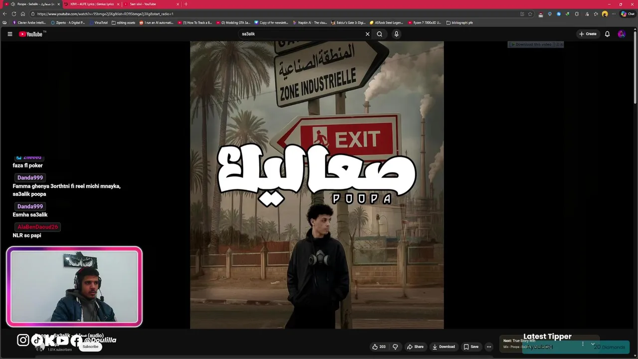Dislike the video with thumbs down
638x359 pixels.
pos(395,347)
